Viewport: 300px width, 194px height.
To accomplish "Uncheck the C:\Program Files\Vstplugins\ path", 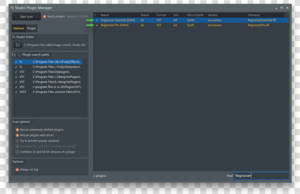I will click(16, 72).
